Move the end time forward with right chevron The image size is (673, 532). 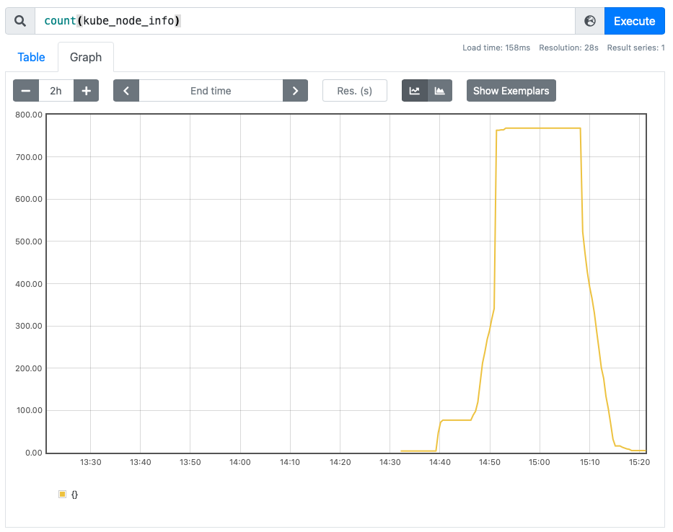pos(295,91)
